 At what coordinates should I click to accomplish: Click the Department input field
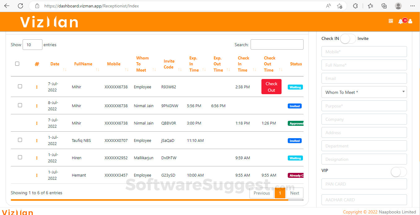pyautogui.click(x=364, y=146)
